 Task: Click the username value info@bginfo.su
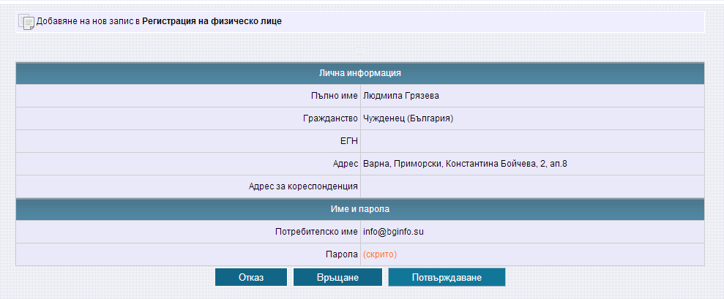click(393, 232)
